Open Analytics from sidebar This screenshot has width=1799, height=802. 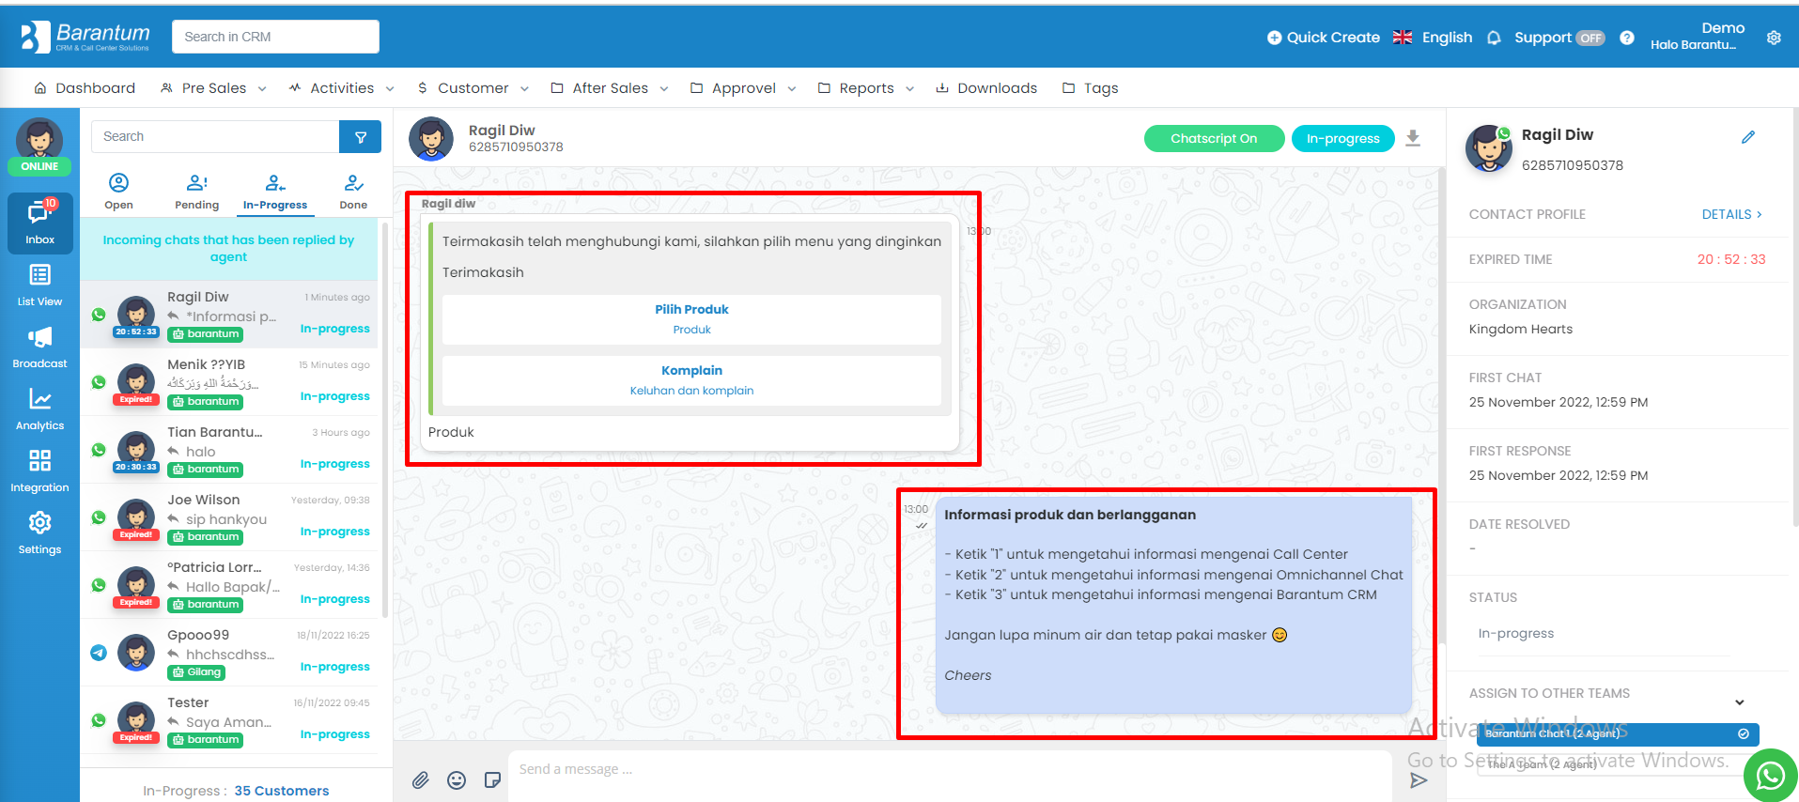coord(39,409)
